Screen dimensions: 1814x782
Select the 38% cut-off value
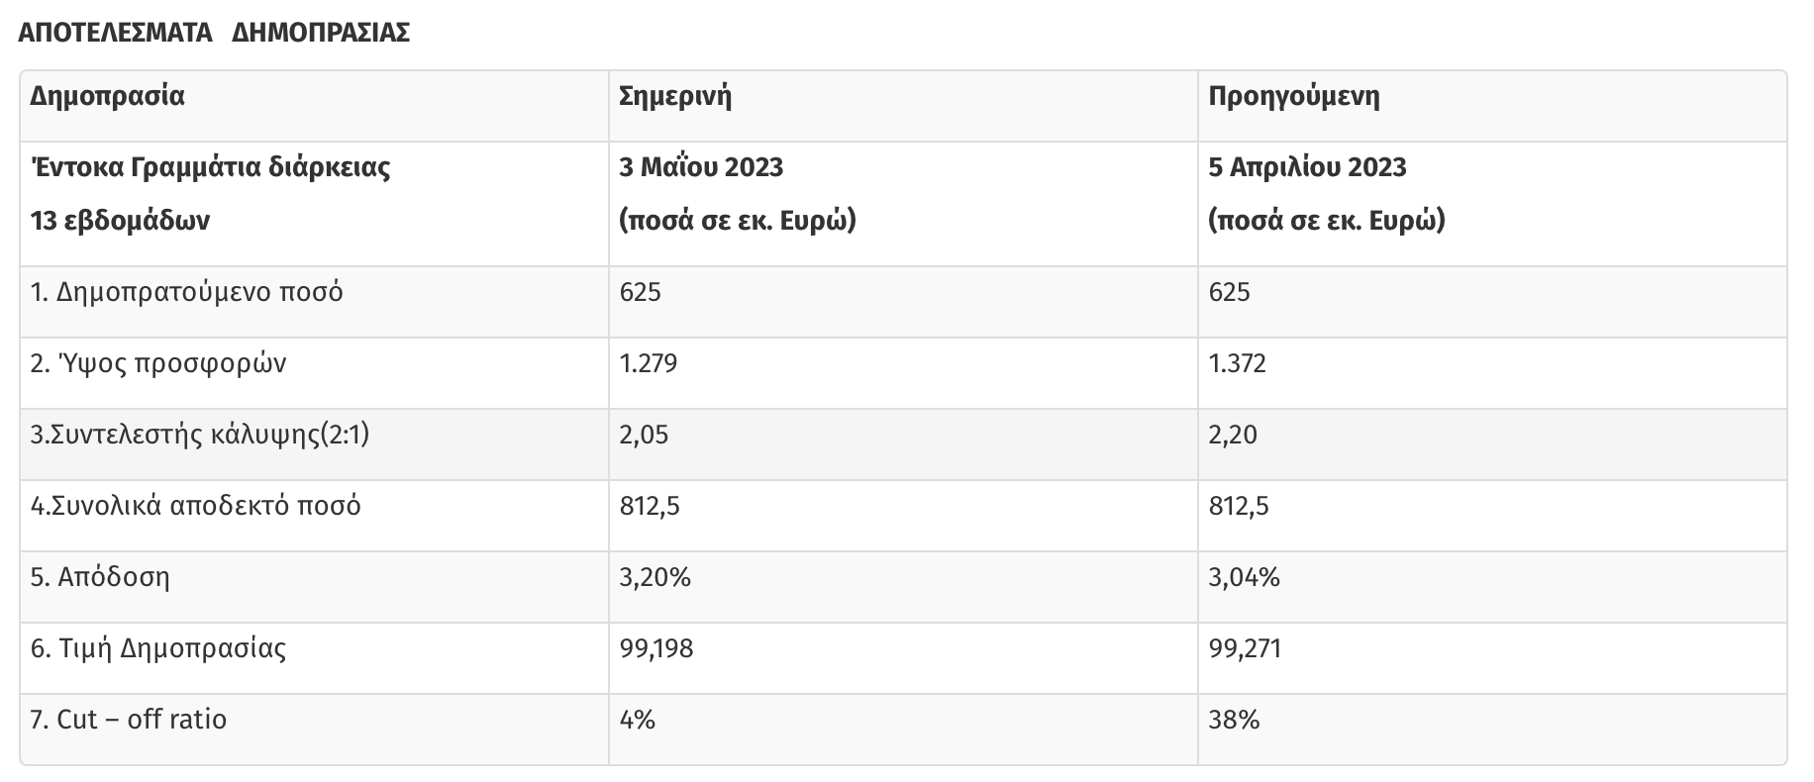1234,721
